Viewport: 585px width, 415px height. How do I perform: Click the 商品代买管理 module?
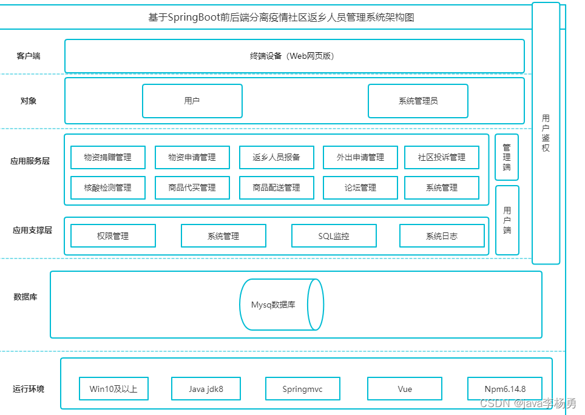[x=192, y=187]
